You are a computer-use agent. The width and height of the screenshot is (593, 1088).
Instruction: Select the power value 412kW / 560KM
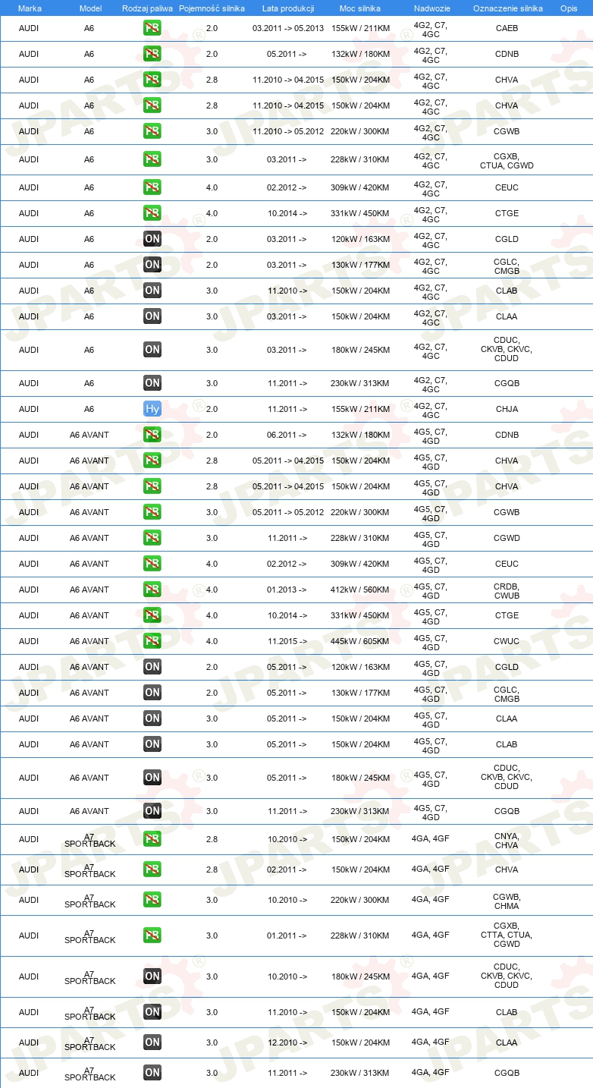click(x=360, y=590)
